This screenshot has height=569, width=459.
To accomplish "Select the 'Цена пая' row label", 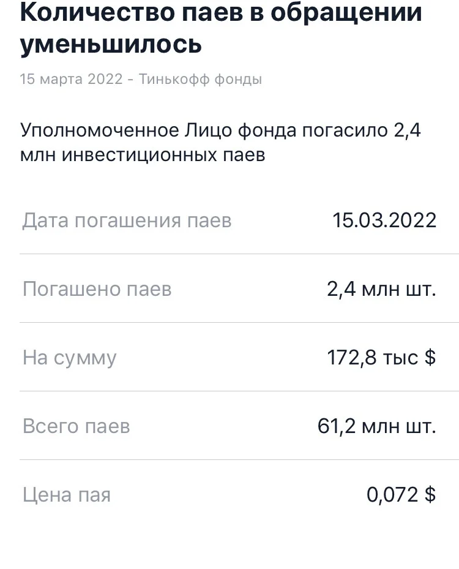I will tap(66, 495).
